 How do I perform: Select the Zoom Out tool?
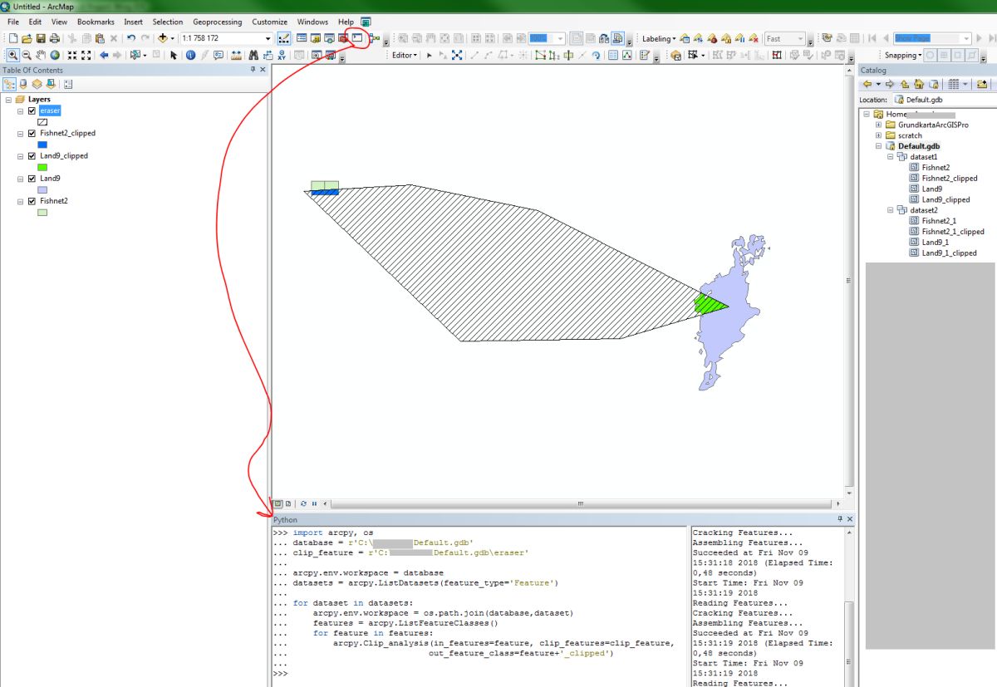coord(27,55)
